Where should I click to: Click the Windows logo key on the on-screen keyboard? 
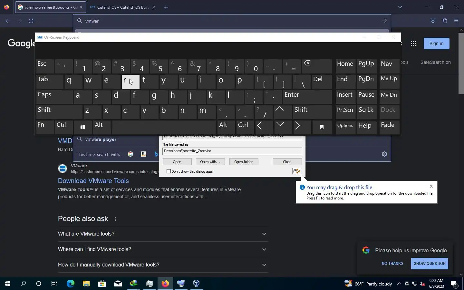[82, 127]
